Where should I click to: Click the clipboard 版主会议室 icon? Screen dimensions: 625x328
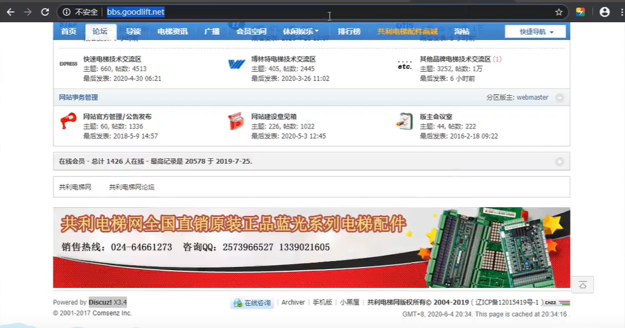405,121
